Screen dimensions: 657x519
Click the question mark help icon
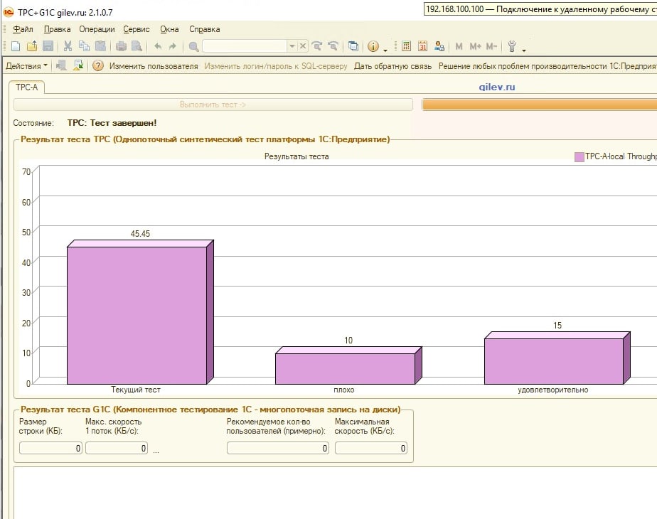pos(97,66)
